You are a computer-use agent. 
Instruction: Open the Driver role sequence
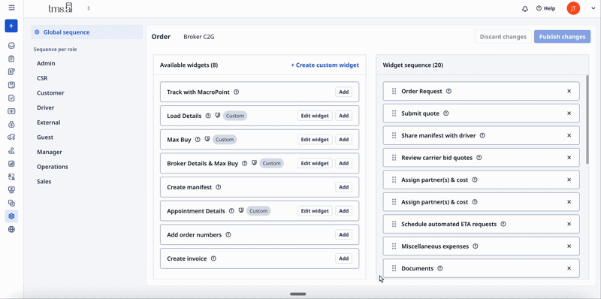46,107
